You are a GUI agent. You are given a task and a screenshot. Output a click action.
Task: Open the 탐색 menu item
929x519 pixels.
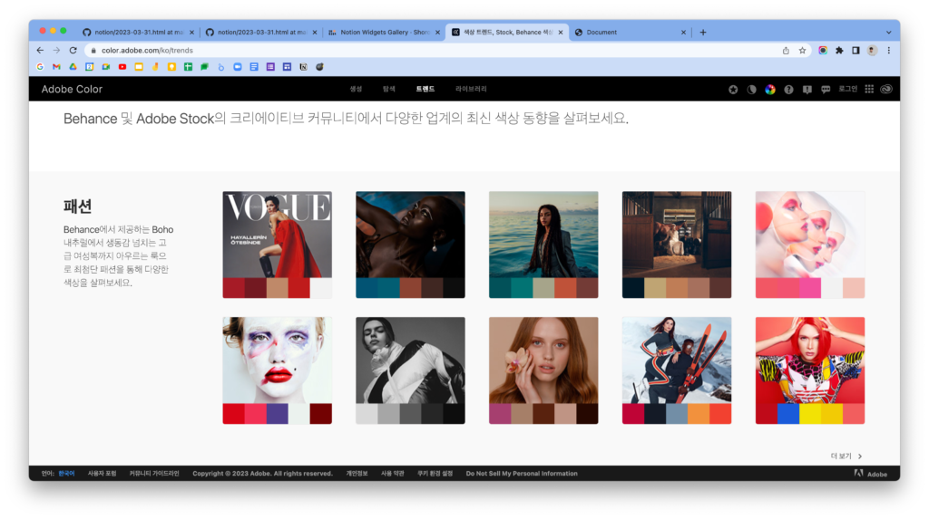click(388, 89)
